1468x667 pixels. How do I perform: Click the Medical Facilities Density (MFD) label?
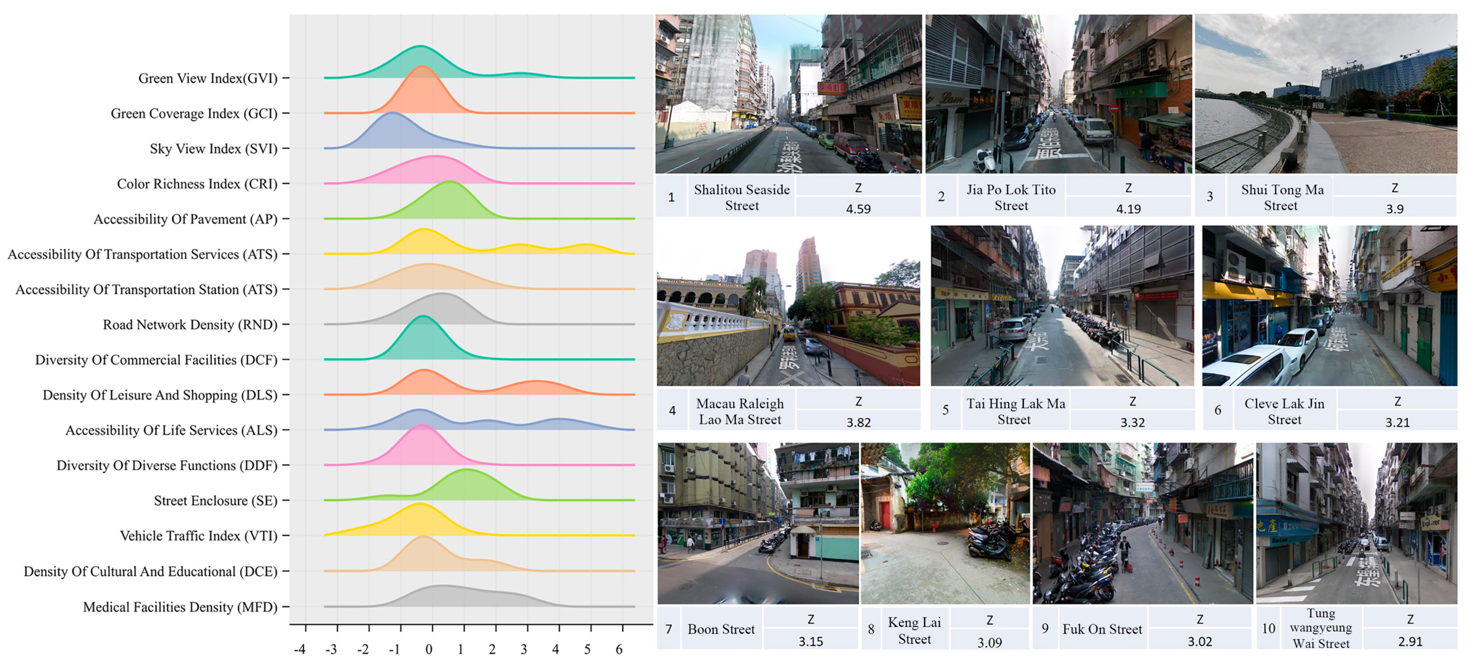pos(180,607)
